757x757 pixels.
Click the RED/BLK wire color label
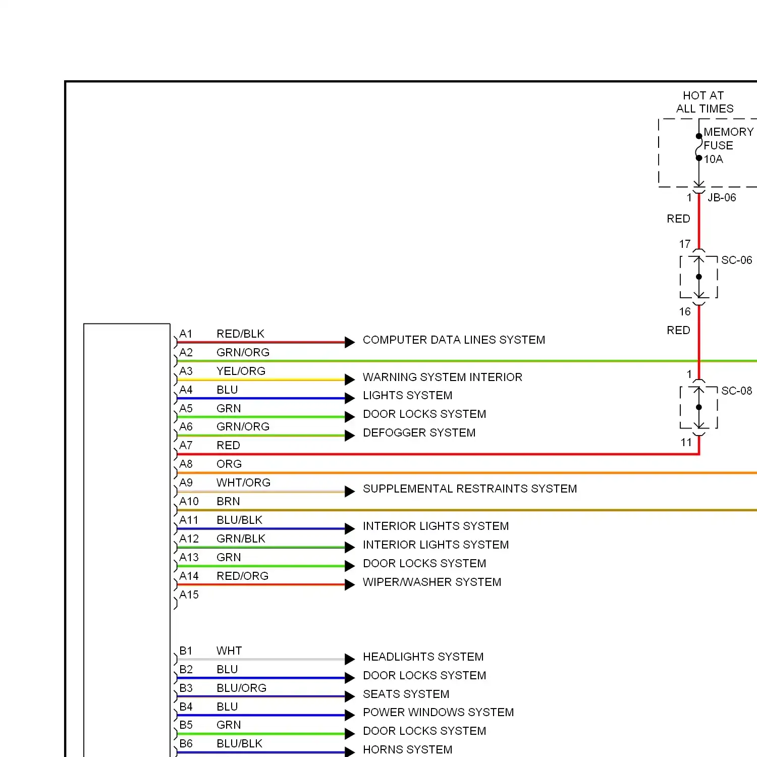240,334
